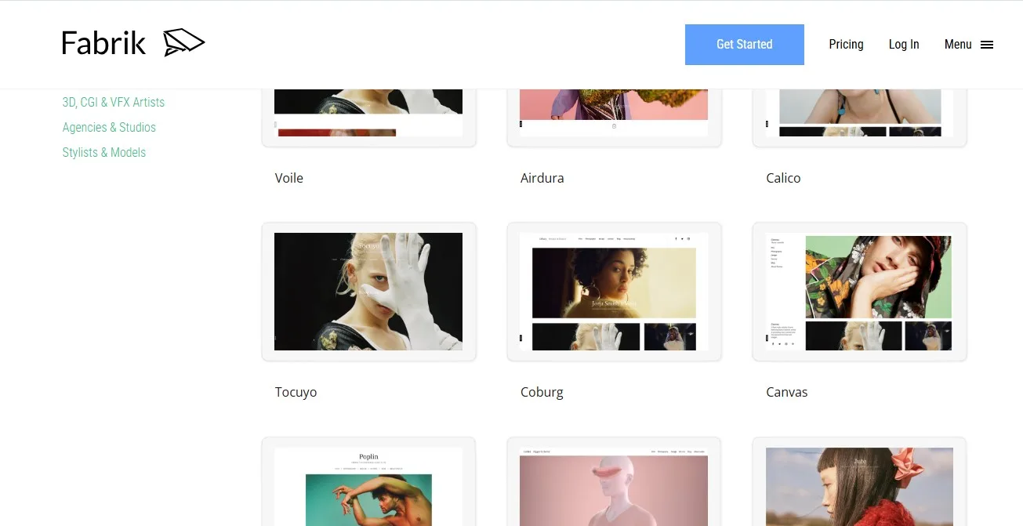Viewport: 1023px width, 526px height.
Task: Select Stylists & Models category
Action: (x=103, y=152)
